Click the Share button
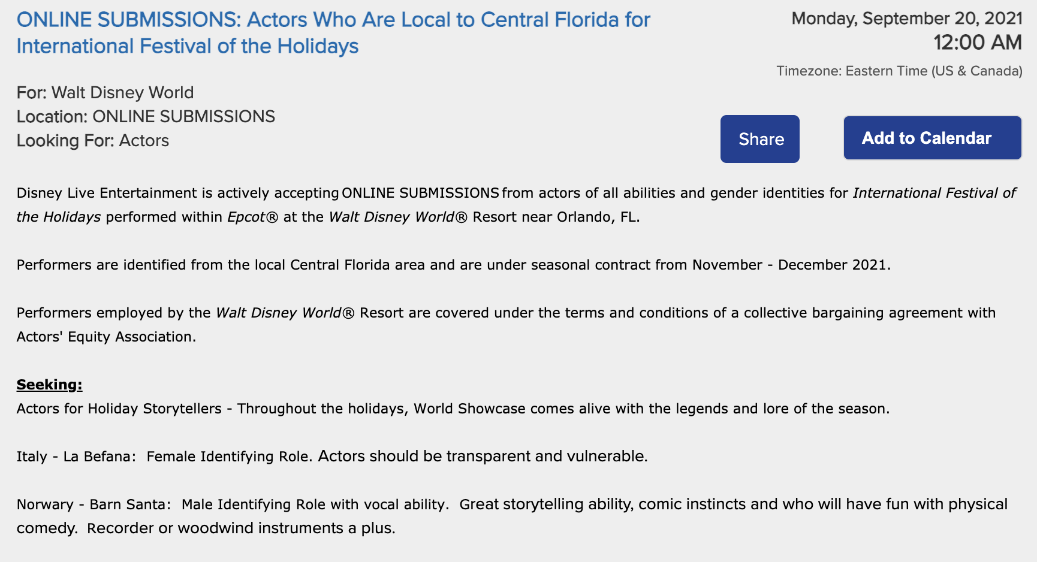The height and width of the screenshot is (562, 1037). (x=760, y=139)
